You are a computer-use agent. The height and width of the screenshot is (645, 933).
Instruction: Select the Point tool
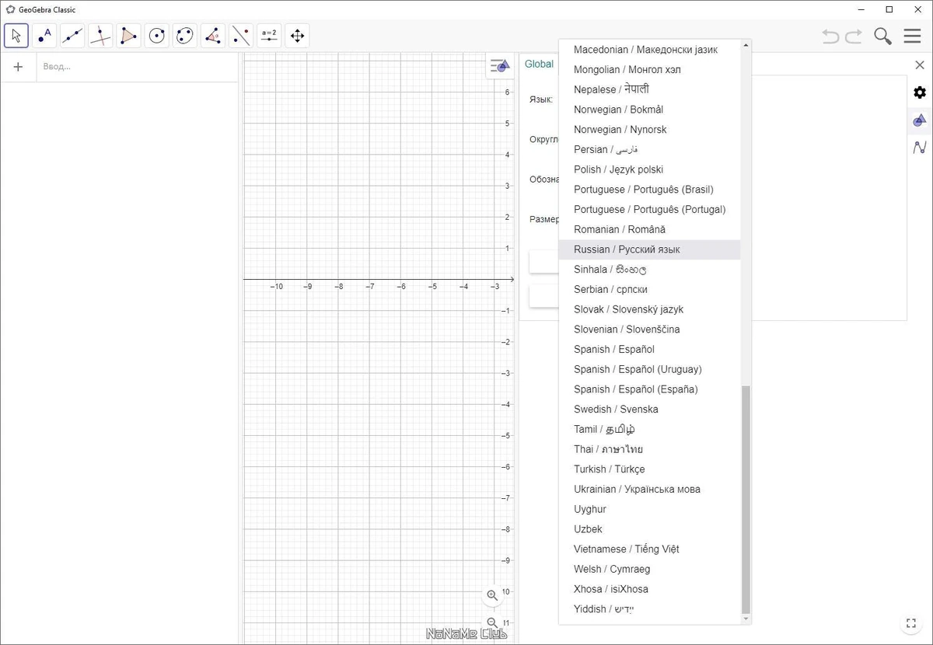(44, 36)
